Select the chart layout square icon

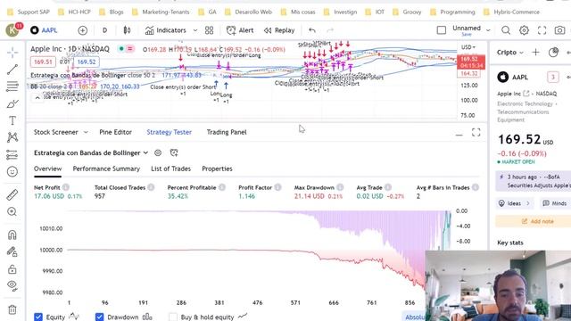click(x=442, y=30)
